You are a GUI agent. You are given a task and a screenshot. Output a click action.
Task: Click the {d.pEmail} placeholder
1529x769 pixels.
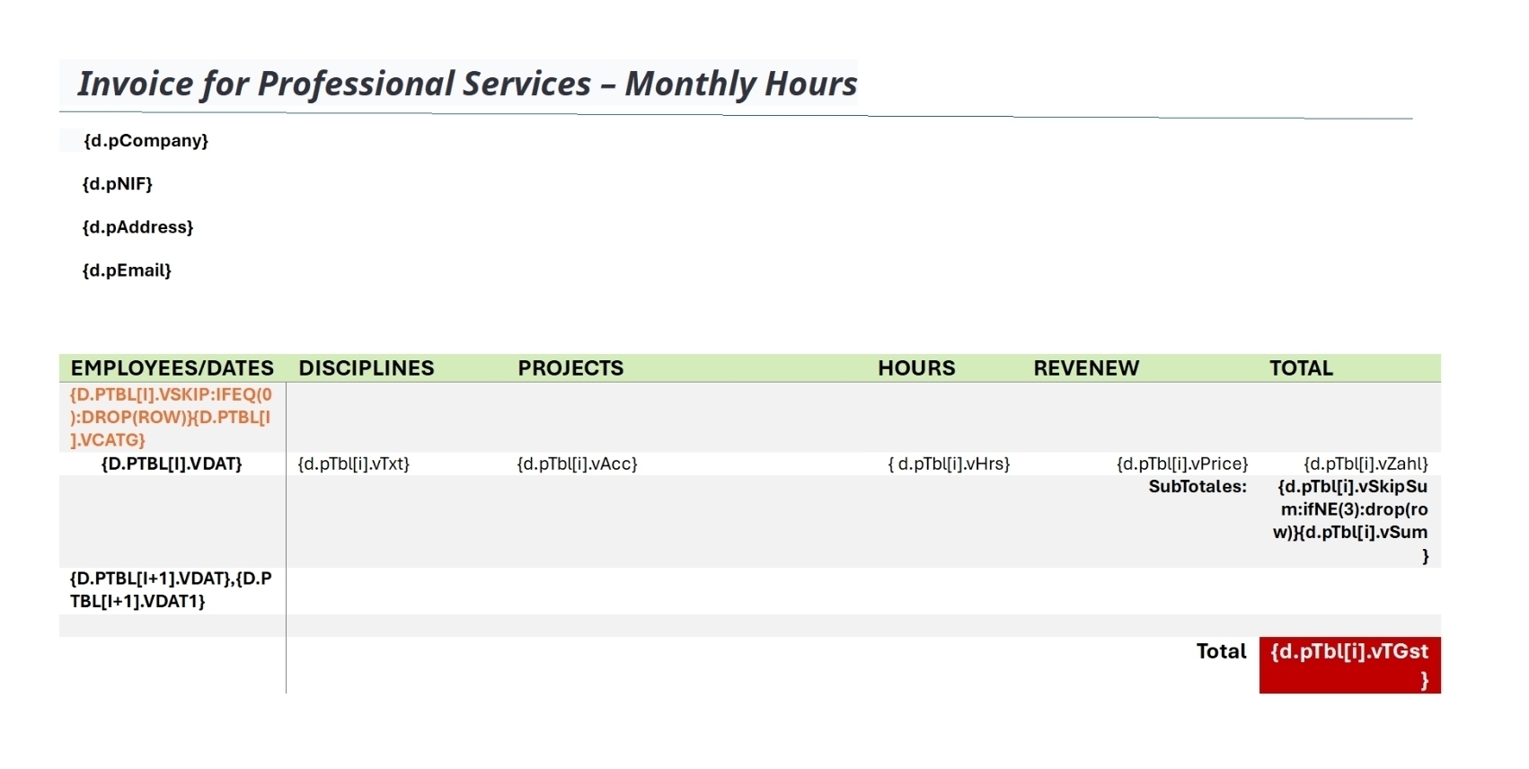click(127, 270)
